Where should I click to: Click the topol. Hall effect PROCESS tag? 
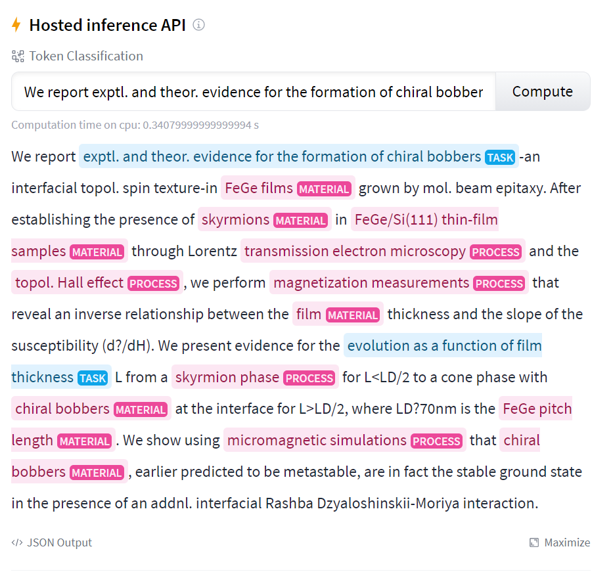(154, 284)
